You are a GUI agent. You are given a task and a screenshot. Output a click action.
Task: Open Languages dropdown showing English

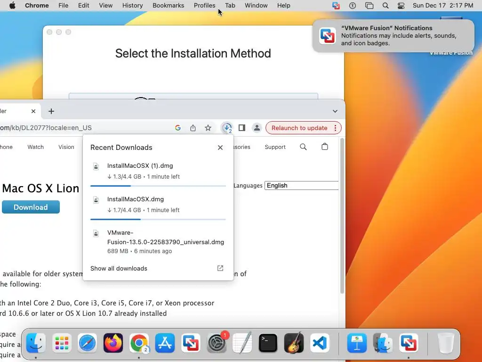(x=302, y=186)
